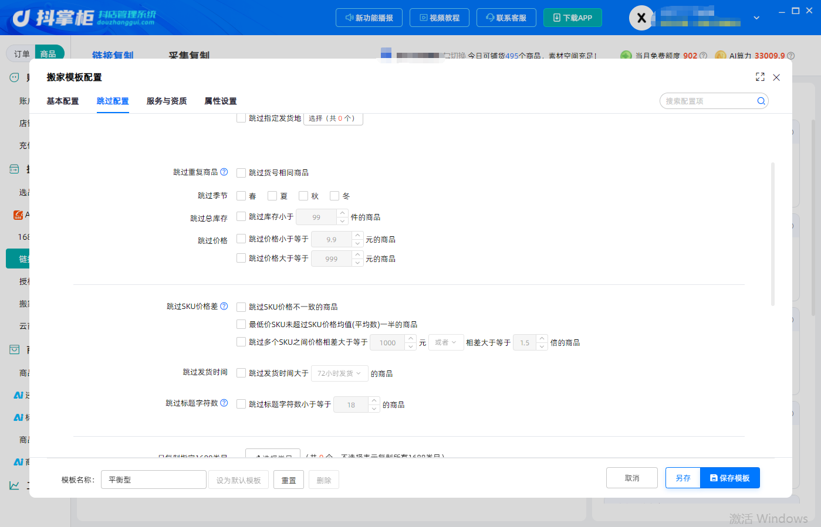Viewport: 821px width, 527px height.
Task: Click the dialog's vertical scrollbar
Action: pyautogui.click(x=773, y=234)
